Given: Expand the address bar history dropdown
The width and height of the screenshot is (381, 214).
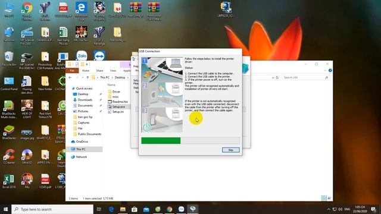Looking at the screenshot, I should tap(273, 78).
